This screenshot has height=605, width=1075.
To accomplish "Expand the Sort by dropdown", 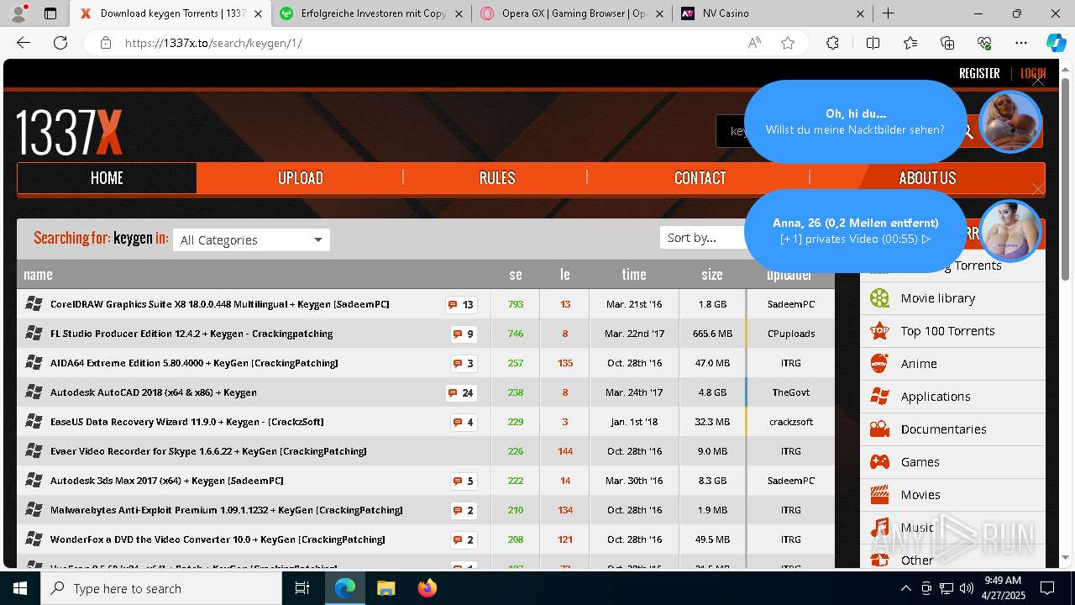I will point(702,238).
